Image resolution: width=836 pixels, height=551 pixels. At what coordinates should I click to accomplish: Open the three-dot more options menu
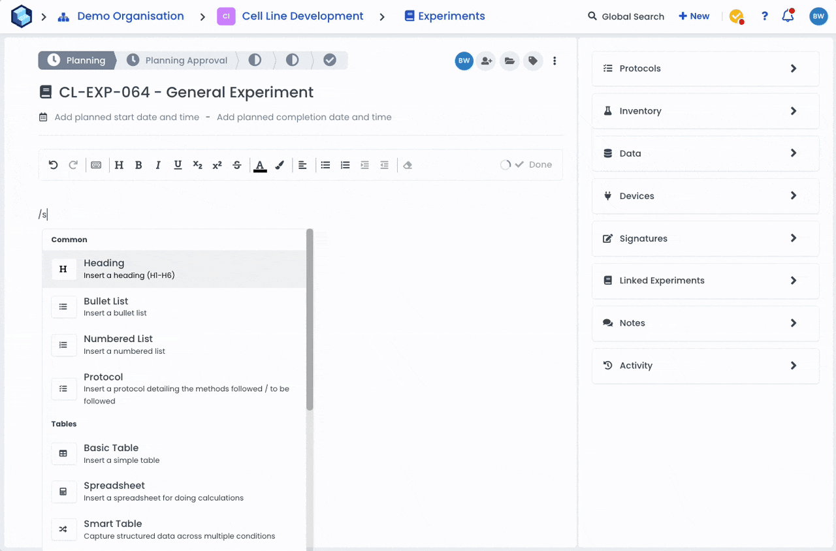[555, 61]
